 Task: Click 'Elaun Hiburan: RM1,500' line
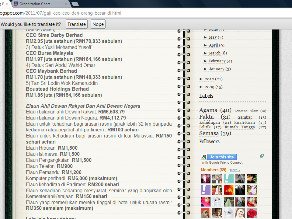[x=52, y=148]
